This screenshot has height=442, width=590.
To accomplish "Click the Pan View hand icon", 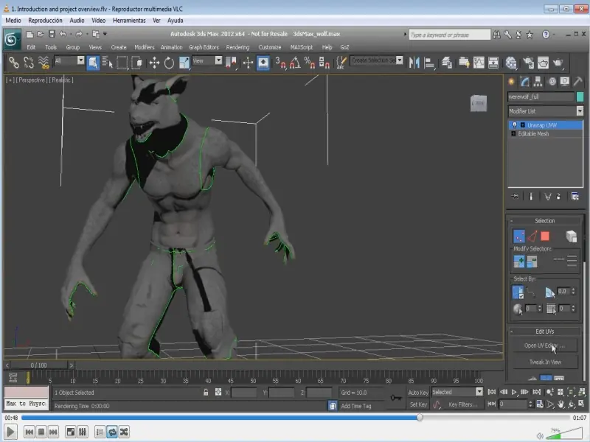I will coord(561,404).
